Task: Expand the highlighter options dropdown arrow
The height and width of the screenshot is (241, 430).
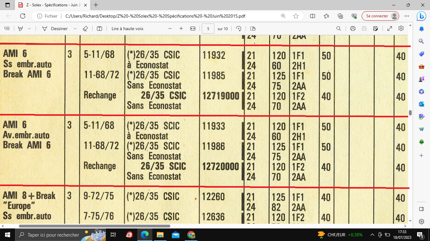Action: pyautogui.click(x=29, y=29)
